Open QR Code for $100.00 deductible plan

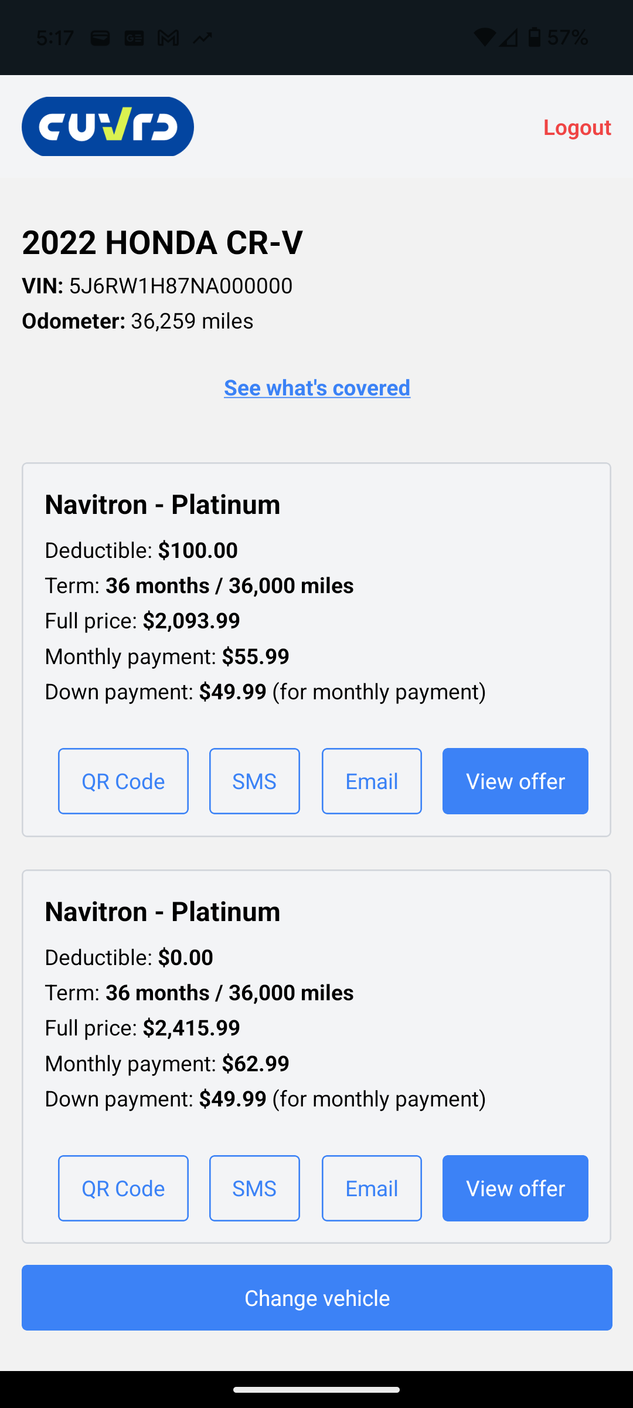pyautogui.click(x=123, y=781)
